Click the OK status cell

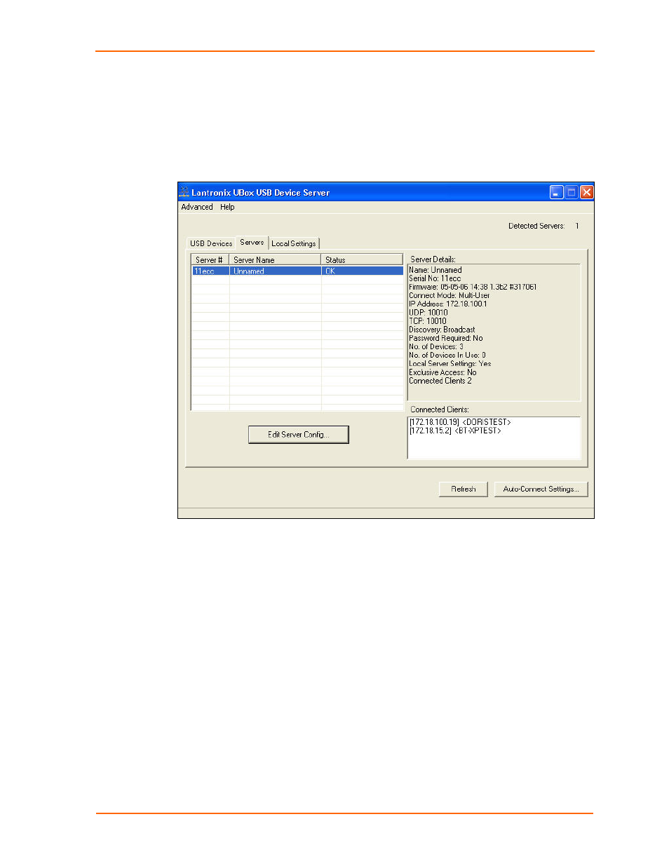tap(362, 271)
